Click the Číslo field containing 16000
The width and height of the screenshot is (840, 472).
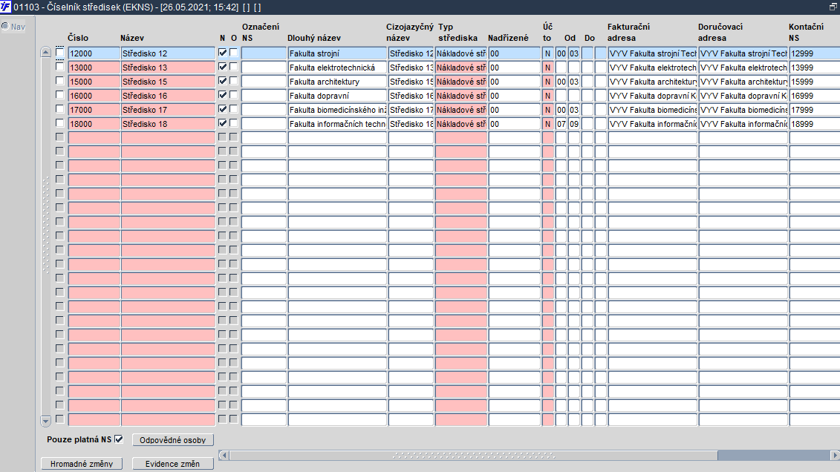click(x=94, y=95)
